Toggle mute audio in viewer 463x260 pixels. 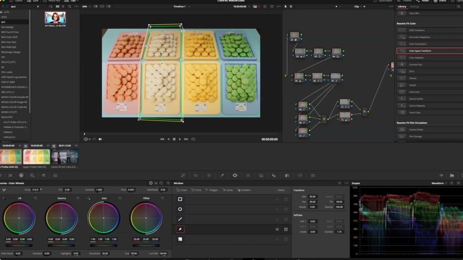pyautogui.click(x=100, y=139)
